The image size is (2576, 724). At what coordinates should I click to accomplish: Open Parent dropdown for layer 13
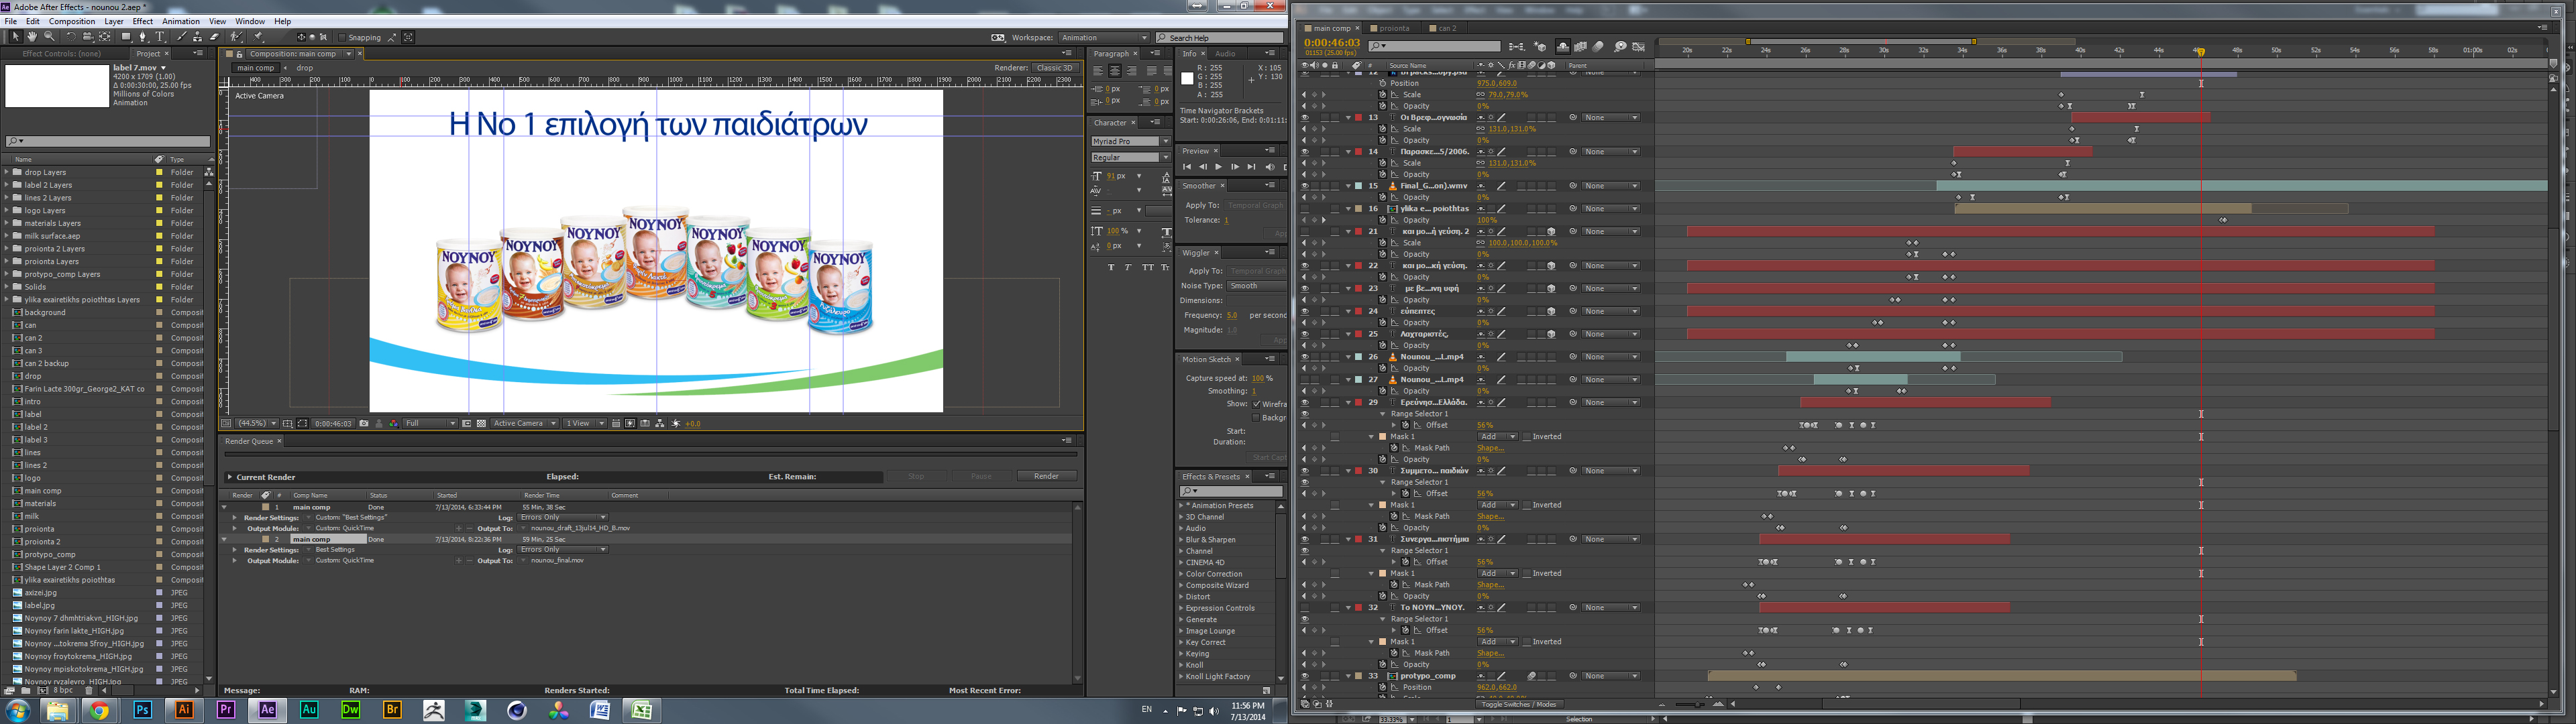point(1610,117)
